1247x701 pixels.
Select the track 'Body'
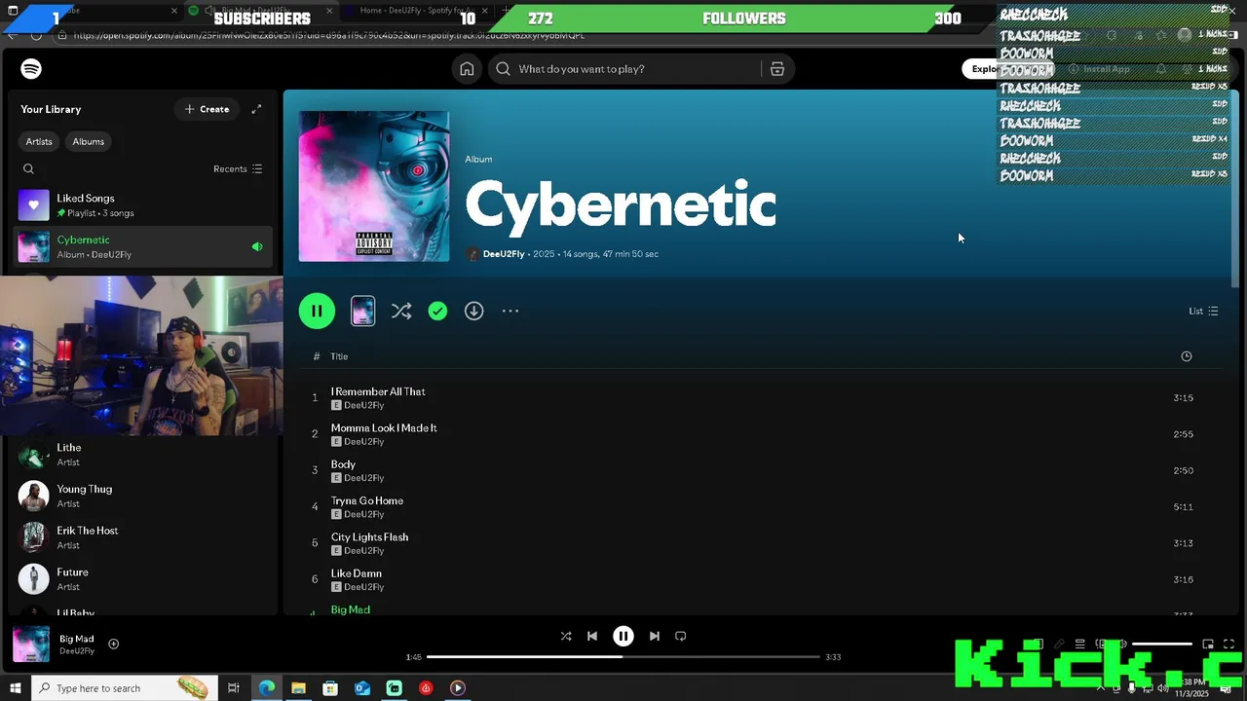[x=343, y=464]
